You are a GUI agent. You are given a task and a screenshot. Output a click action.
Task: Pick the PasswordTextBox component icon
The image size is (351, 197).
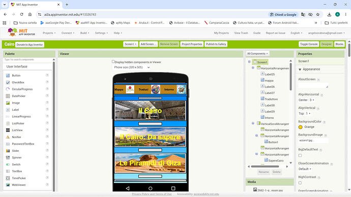pyautogui.click(x=8, y=144)
